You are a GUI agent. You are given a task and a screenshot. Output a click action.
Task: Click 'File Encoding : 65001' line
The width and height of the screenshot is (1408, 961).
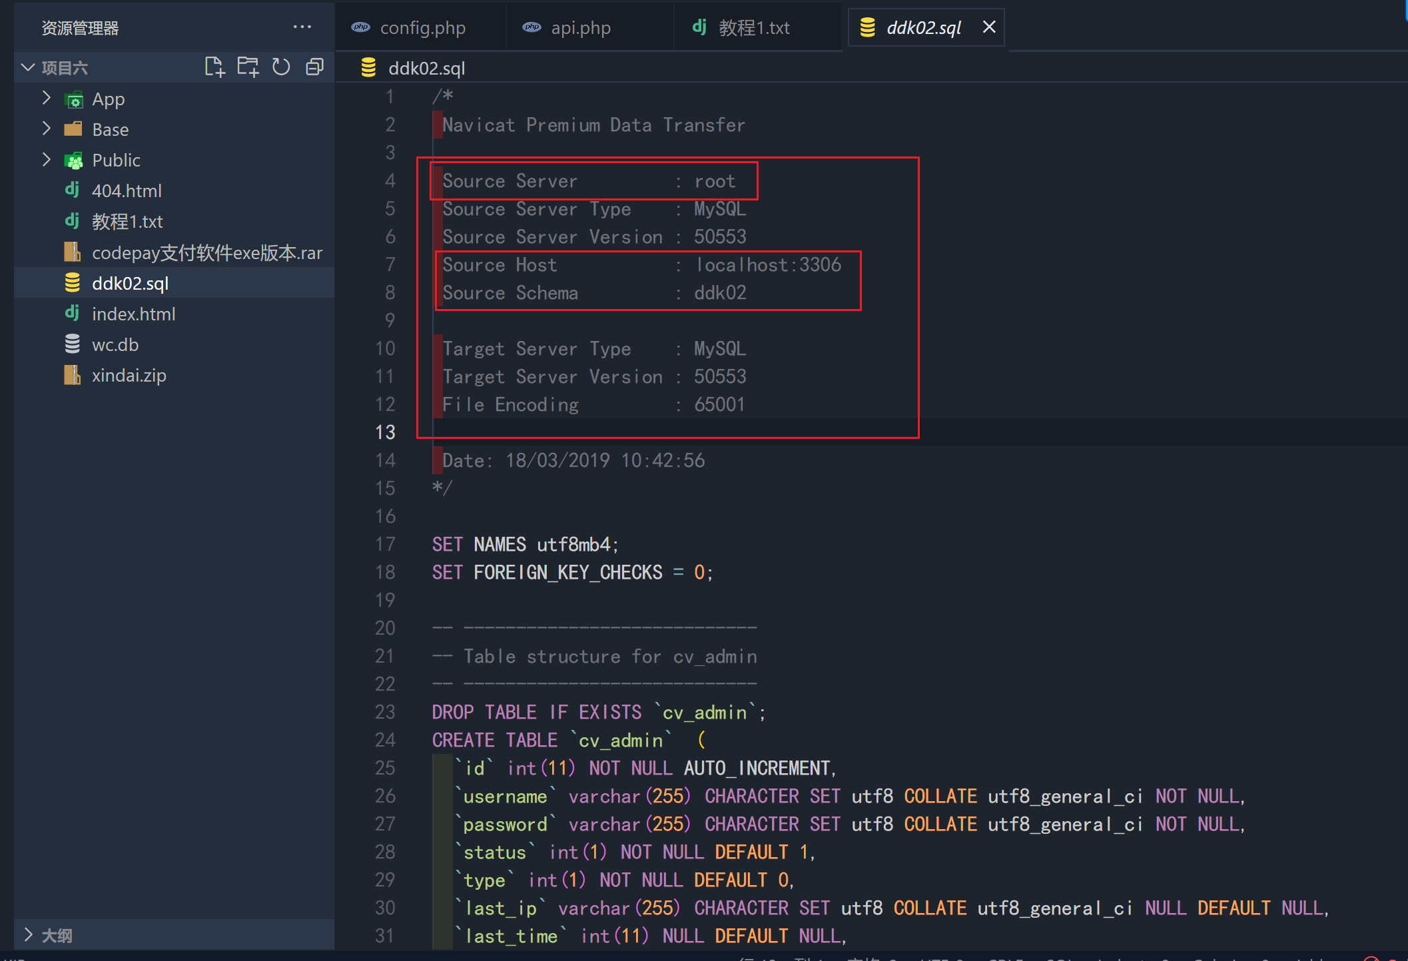point(593,405)
